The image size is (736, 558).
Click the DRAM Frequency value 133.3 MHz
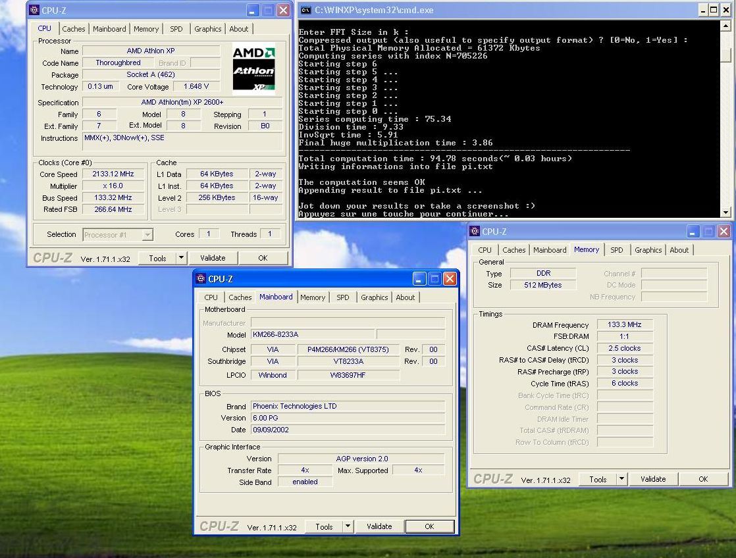tap(624, 324)
